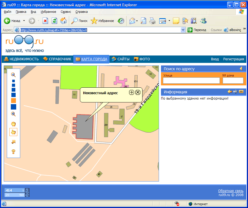This screenshot has height=208, width=248.
Task: Select the orange zoom level square
Action: [13, 100]
